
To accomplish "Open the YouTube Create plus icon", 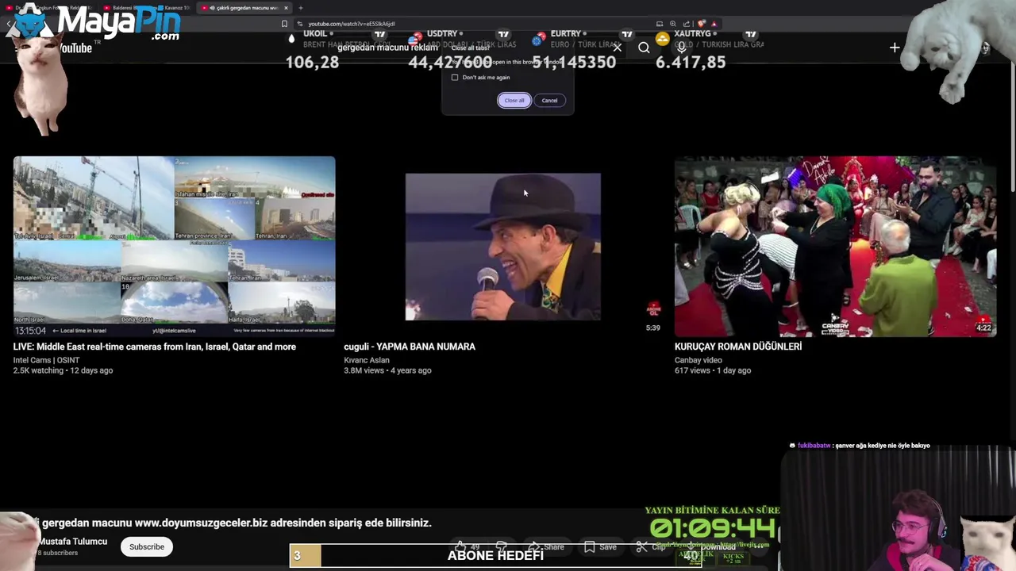I will [895, 48].
